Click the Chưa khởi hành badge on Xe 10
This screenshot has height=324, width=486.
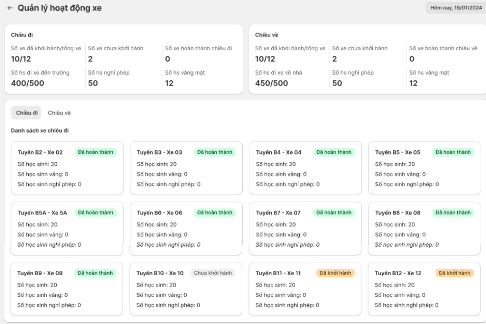[x=213, y=273]
